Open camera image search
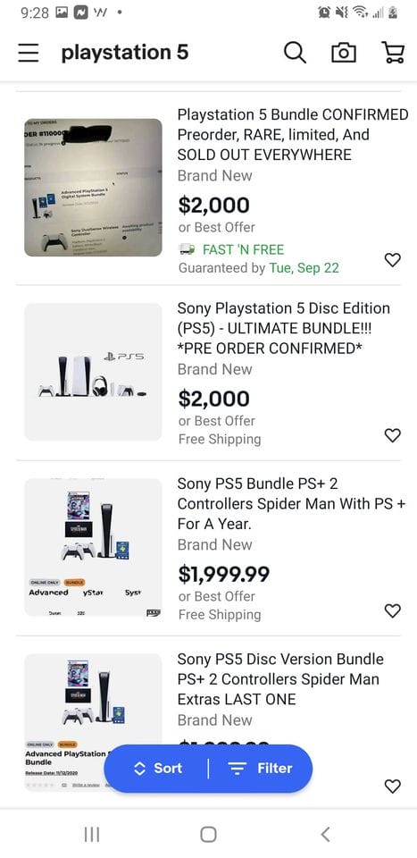This screenshot has height=858, width=417. [344, 53]
